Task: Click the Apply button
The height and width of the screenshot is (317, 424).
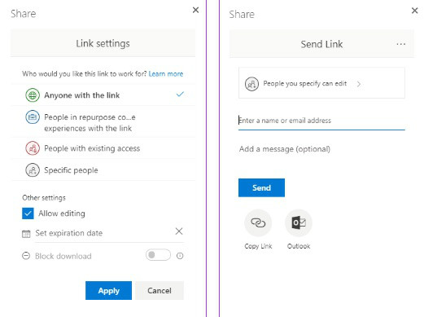Action: coord(108,291)
